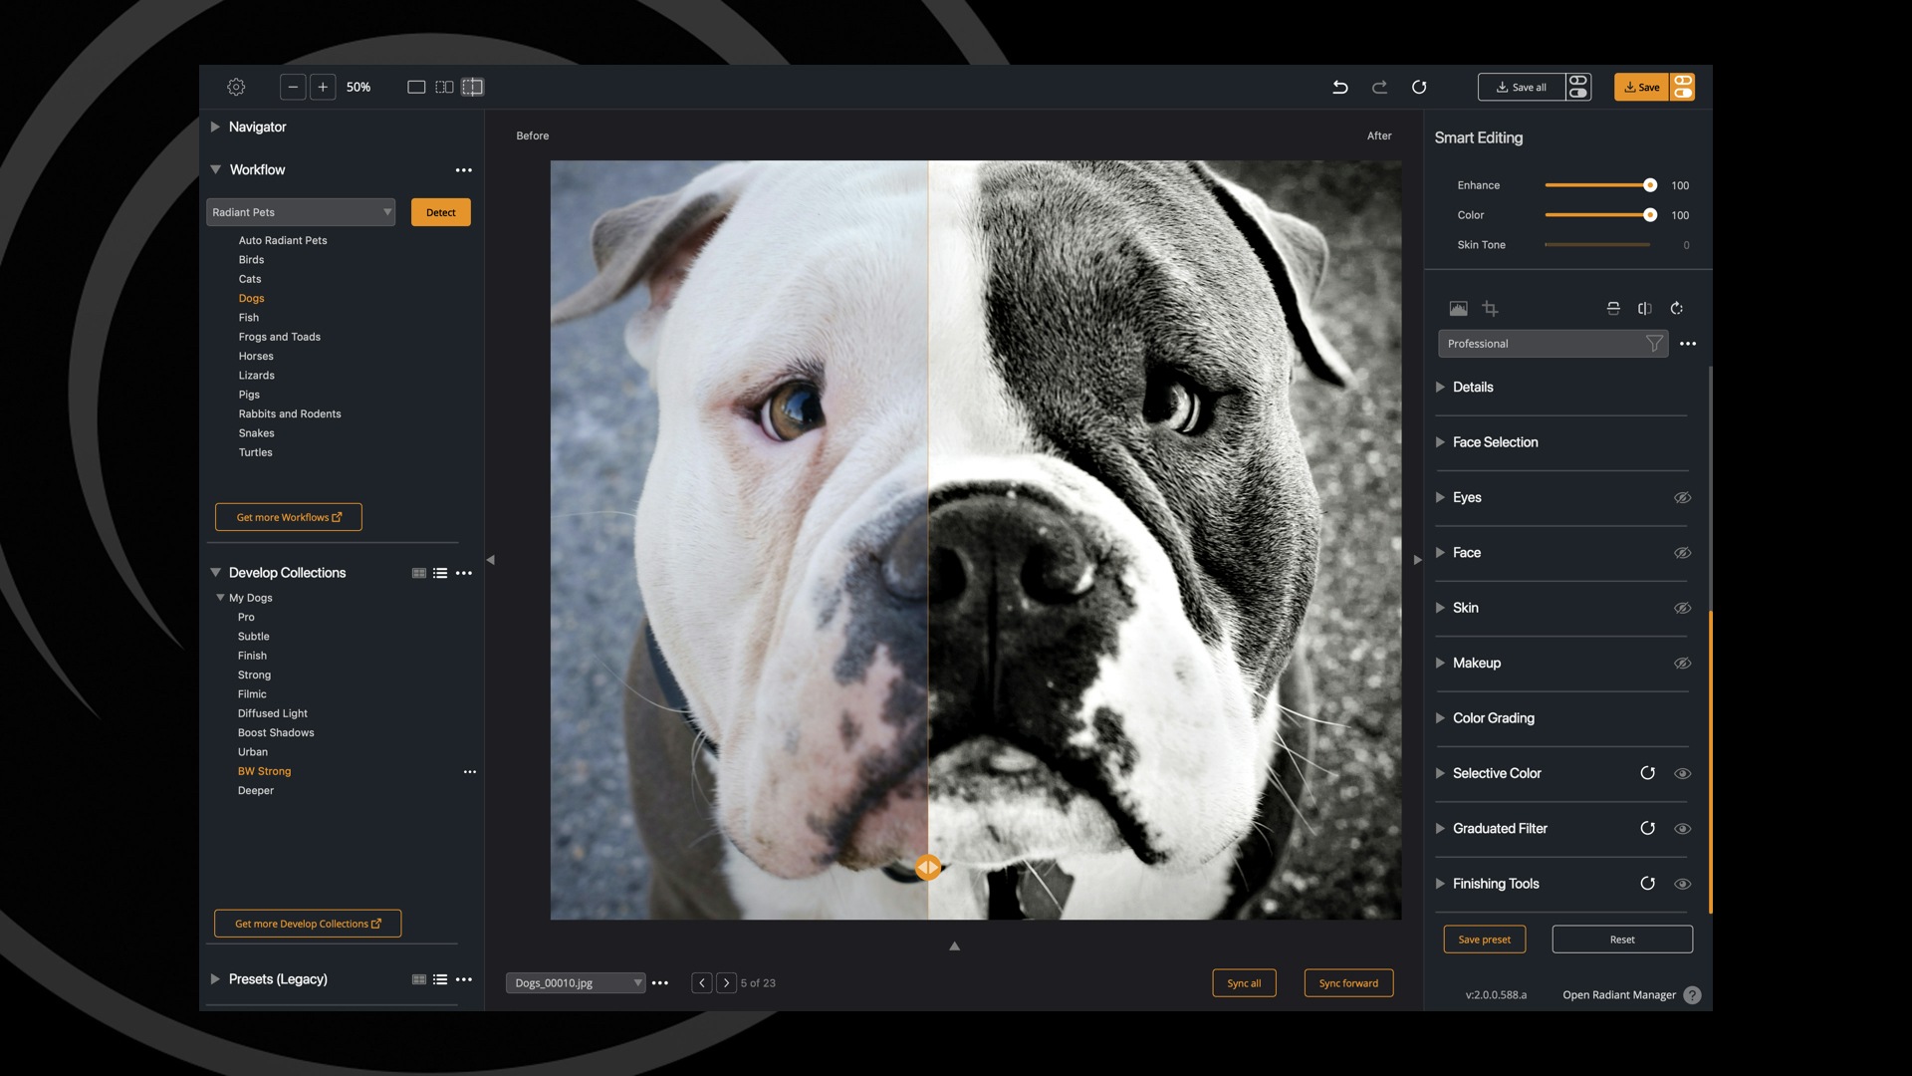Open file name three-dot menu
This screenshot has width=1912, height=1076.
click(660, 983)
